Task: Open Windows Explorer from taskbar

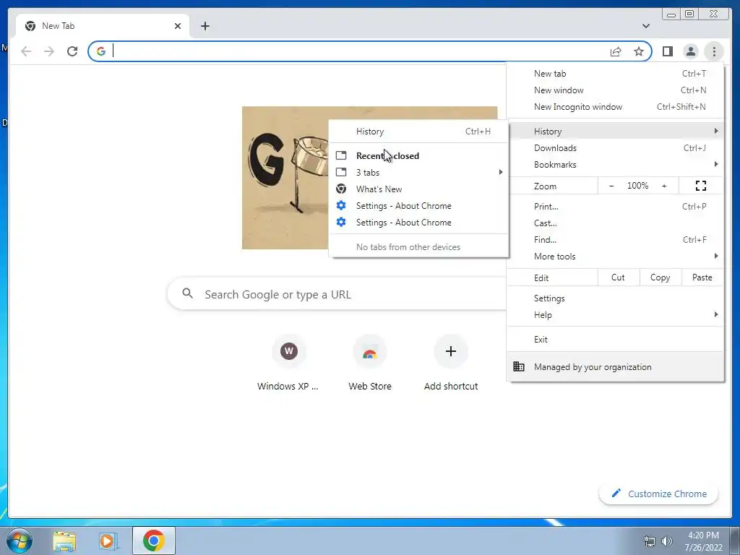Action: click(64, 541)
